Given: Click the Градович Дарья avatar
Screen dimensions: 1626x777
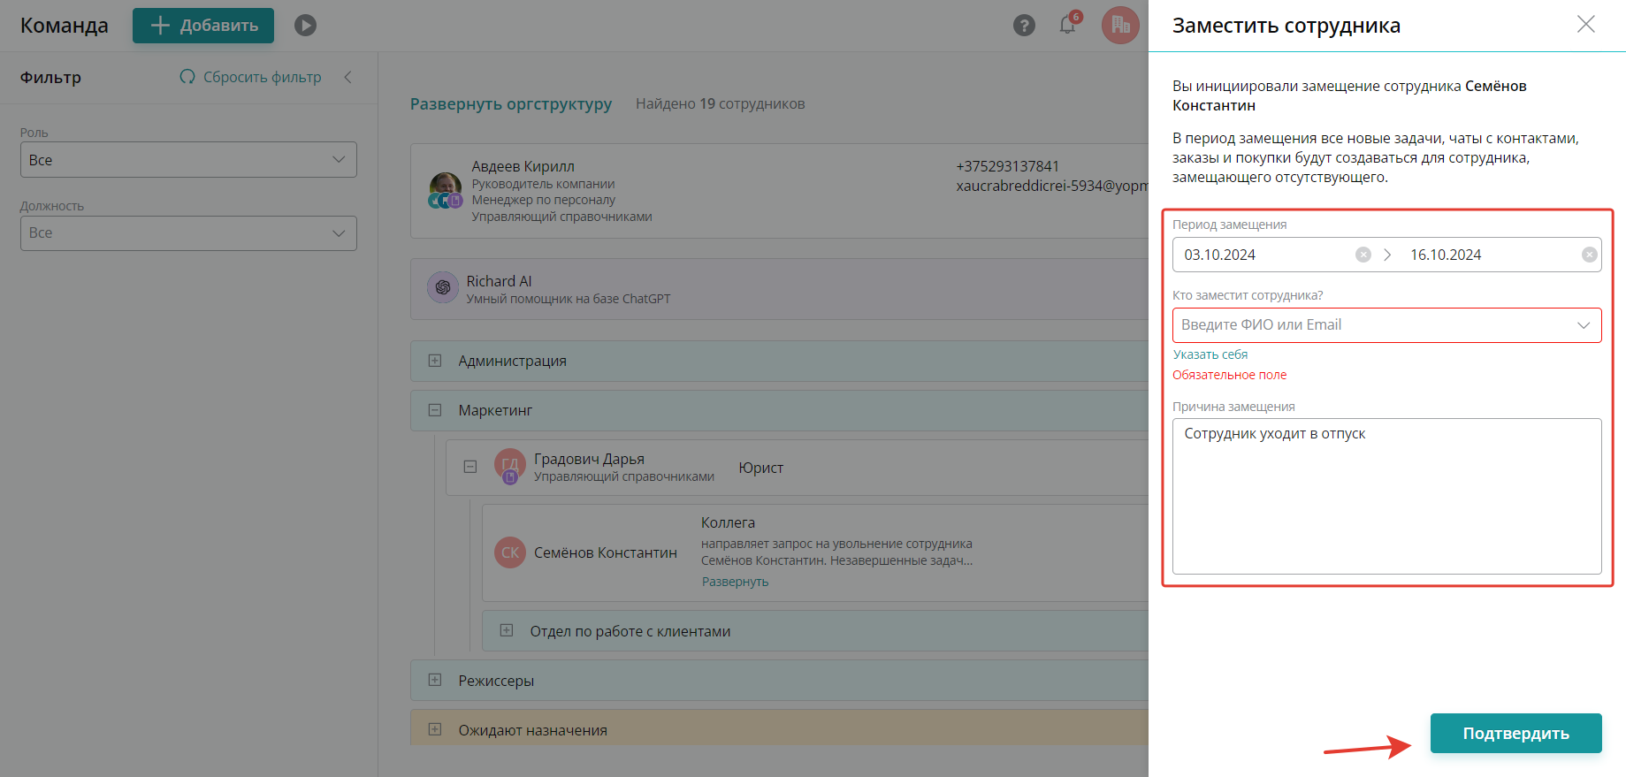Looking at the screenshot, I should click(510, 466).
